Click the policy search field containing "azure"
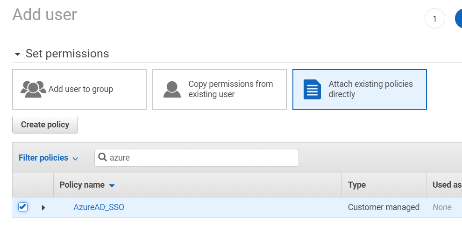Viewport: 462px width, 246px height. (201, 158)
